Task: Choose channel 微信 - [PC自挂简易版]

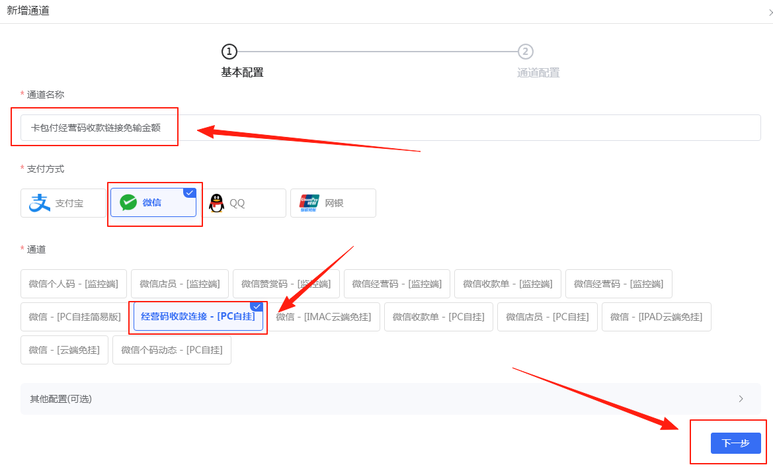Action: [x=75, y=317]
